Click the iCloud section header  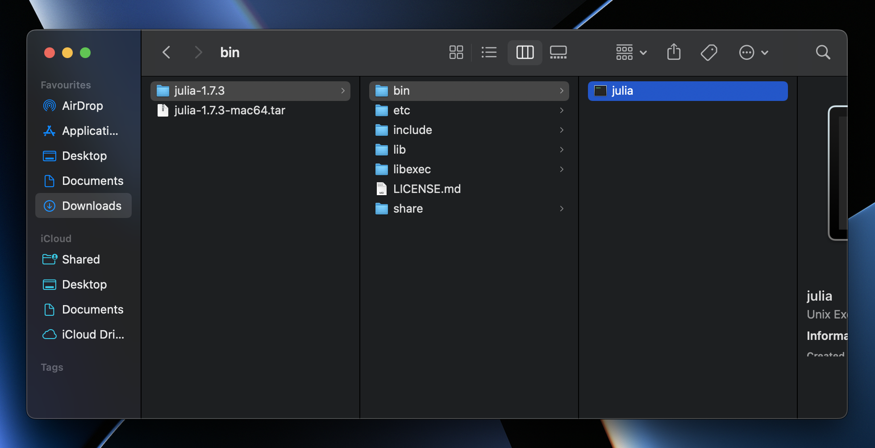click(56, 239)
